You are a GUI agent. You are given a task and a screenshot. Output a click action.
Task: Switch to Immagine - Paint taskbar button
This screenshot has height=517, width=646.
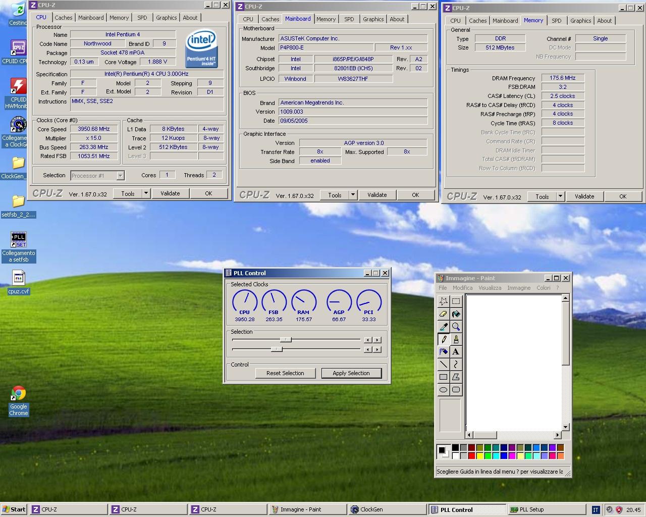coord(307,509)
